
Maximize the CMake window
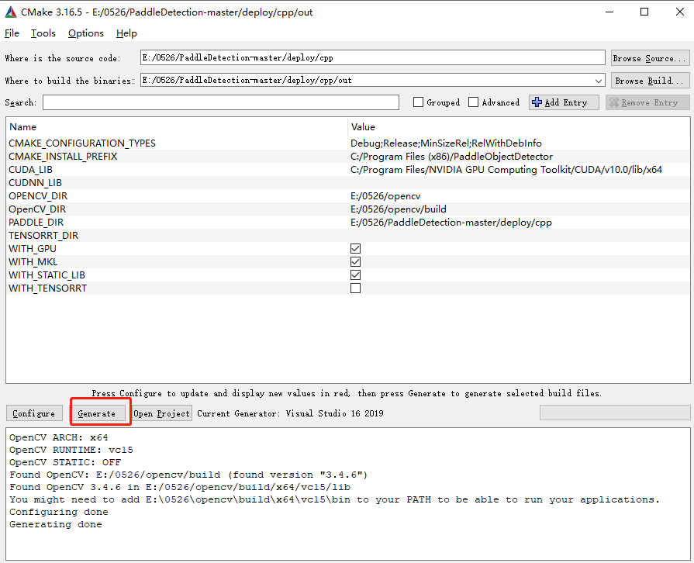(644, 12)
